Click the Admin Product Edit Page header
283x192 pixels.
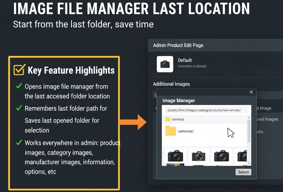tap(178, 45)
